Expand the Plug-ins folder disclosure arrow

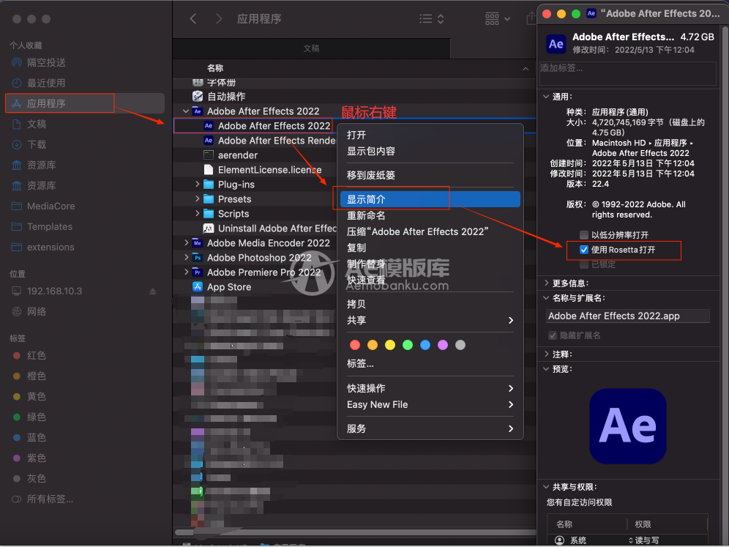click(198, 185)
